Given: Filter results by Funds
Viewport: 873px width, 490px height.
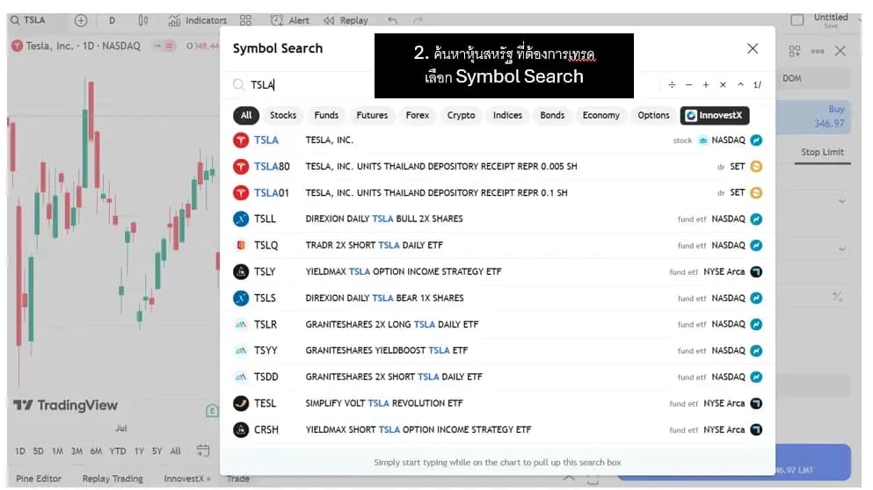Looking at the screenshot, I should [x=326, y=115].
